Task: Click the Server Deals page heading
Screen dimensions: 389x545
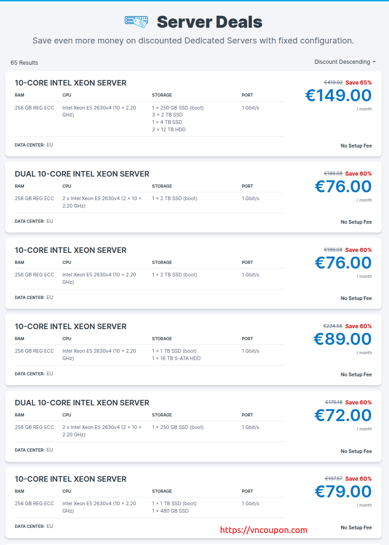Action: point(209,22)
